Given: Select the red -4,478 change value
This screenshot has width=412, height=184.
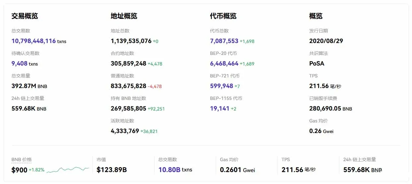Looking at the screenshot, I should click(155, 86).
